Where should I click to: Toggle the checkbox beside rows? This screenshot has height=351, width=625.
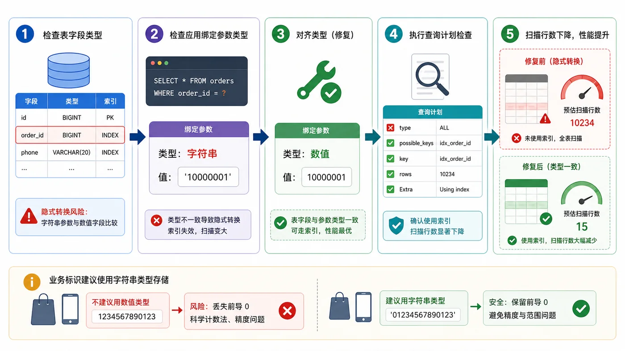[x=391, y=174]
